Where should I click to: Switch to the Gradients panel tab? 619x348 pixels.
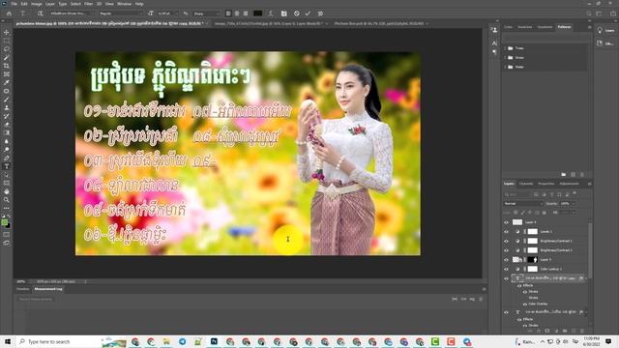click(x=545, y=27)
